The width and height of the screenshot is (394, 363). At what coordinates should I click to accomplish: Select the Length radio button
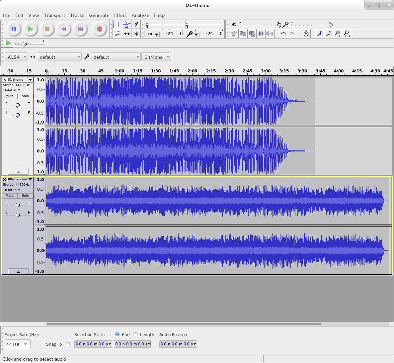[x=135, y=334]
